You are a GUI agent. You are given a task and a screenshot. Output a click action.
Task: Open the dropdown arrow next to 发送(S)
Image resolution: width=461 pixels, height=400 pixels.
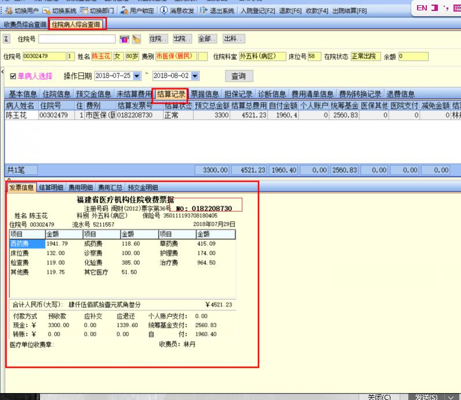451,397
